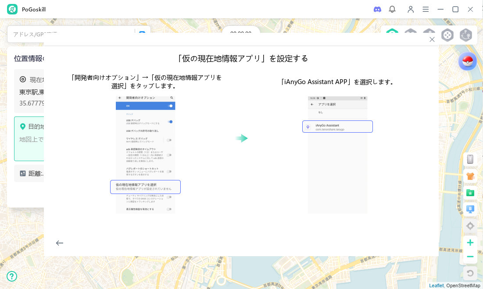Open the orange shirt icon in sidebar

coord(470,176)
